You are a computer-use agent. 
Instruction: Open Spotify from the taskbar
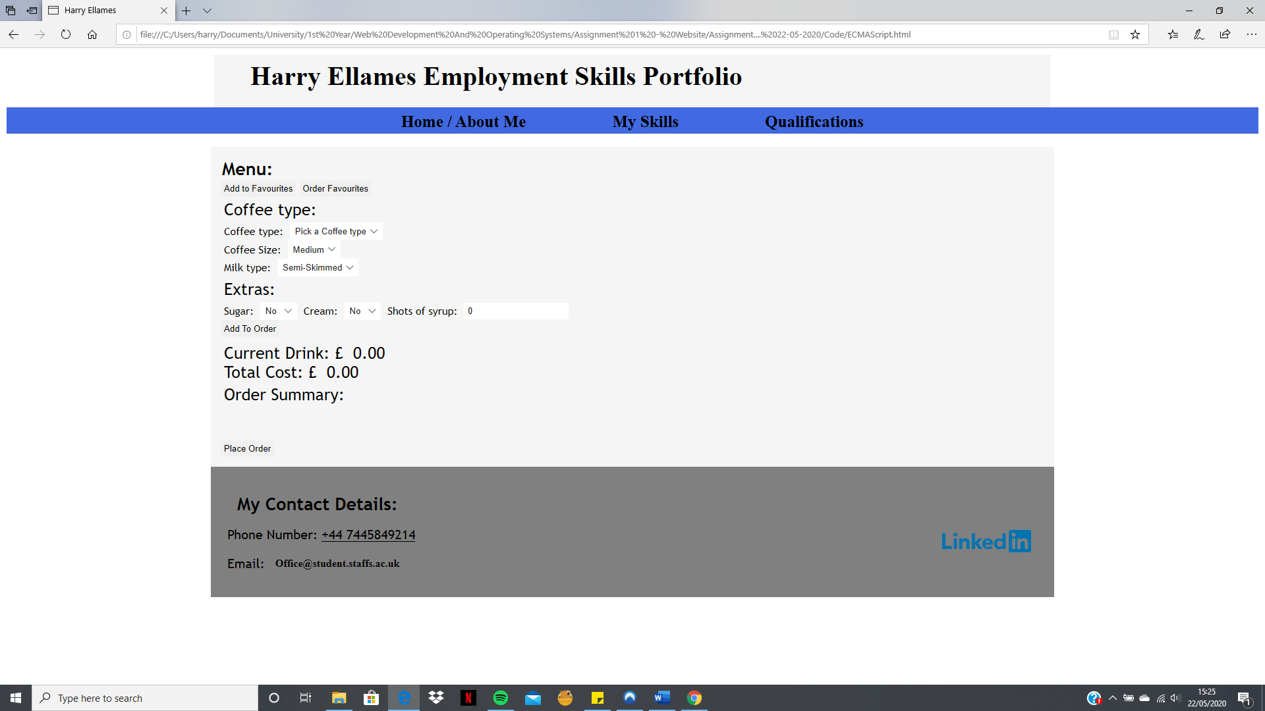coord(501,698)
